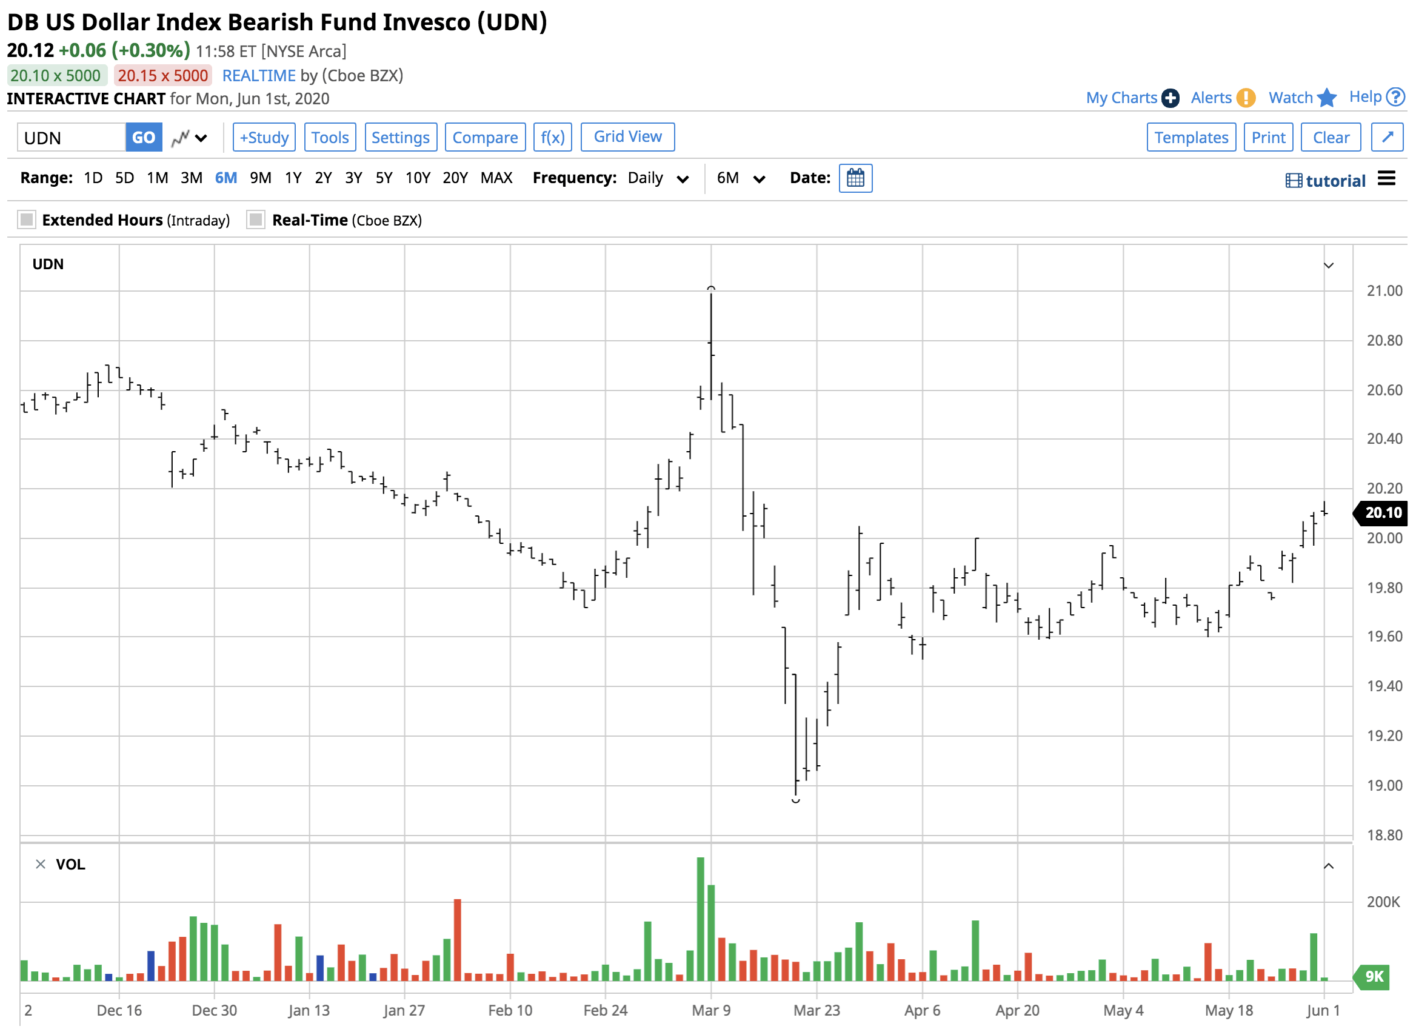Select the 5Y range
This screenshot has width=1416, height=1032.
click(x=384, y=179)
